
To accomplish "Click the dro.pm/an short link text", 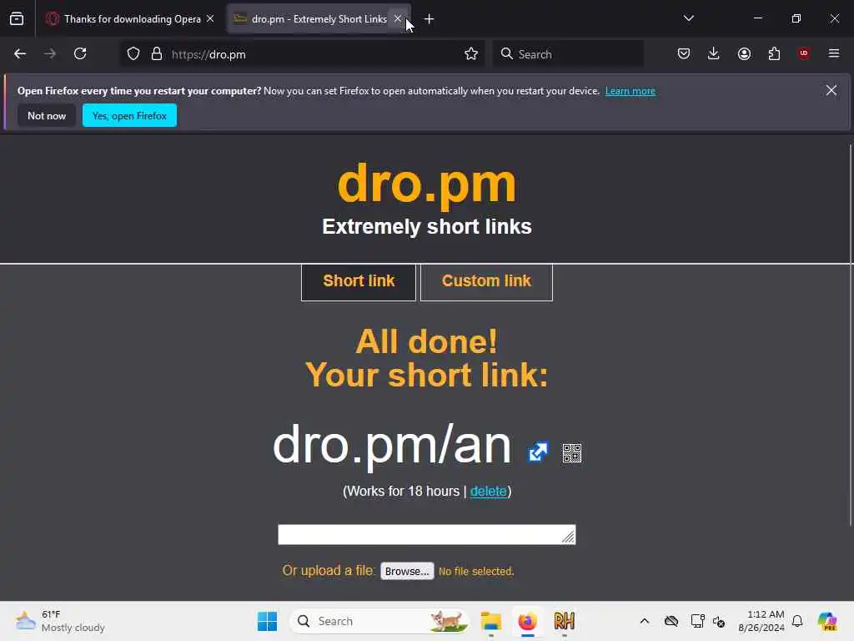I will click(x=392, y=445).
